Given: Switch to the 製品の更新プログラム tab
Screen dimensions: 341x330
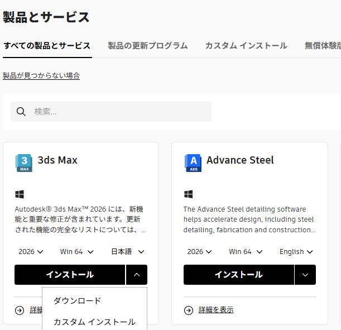Looking at the screenshot, I should (x=148, y=46).
